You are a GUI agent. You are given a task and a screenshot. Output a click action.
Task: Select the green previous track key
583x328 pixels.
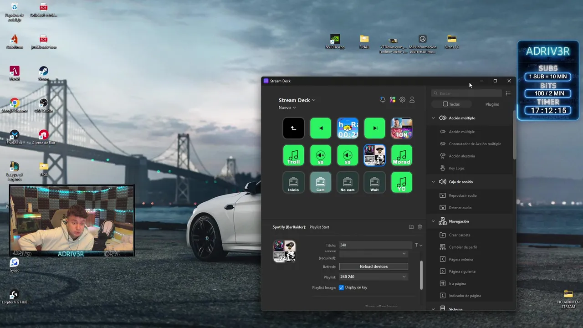click(x=321, y=128)
